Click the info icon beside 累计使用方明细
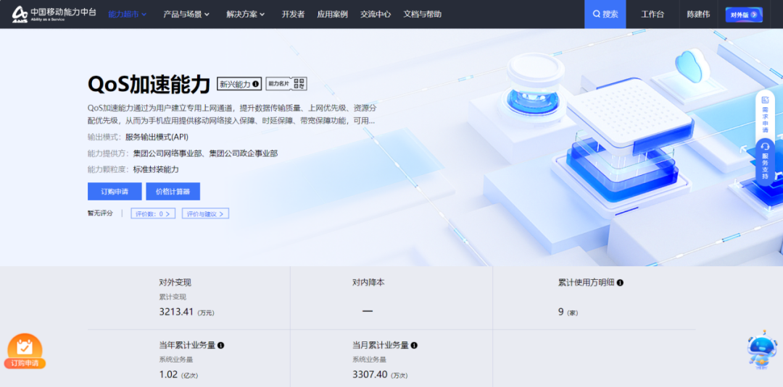The height and width of the screenshot is (387, 783). click(620, 282)
